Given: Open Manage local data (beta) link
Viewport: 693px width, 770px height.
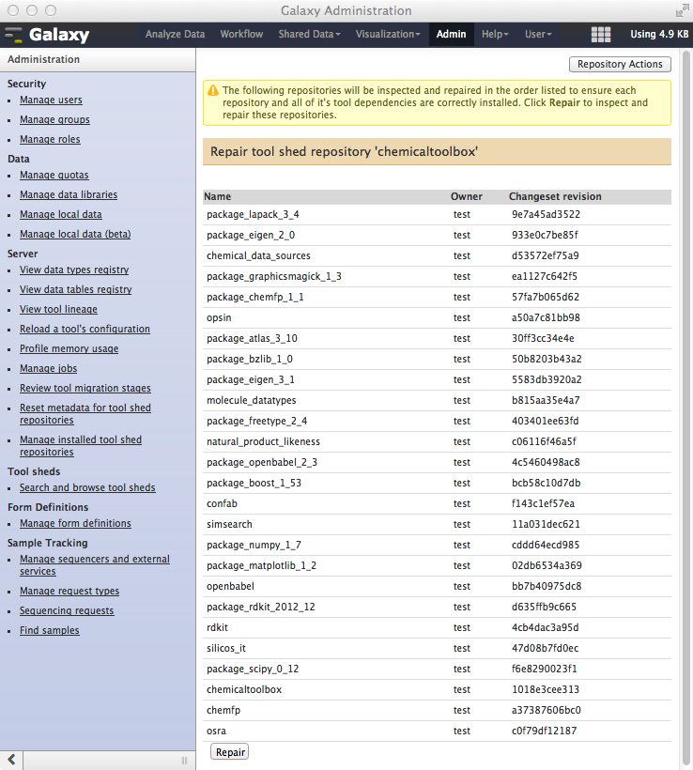Looking at the screenshot, I should [x=75, y=234].
